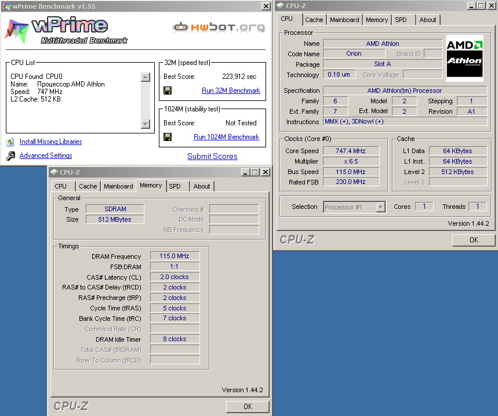Click the memory Type field showing SDRAM
The width and height of the screenshot is (498, 416).
[115, 209]
